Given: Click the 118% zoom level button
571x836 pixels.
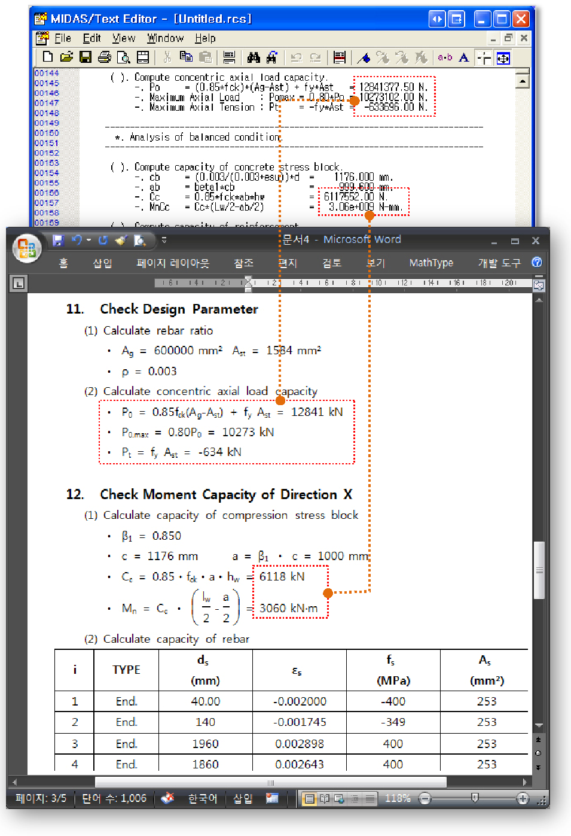Looking at the screenshot, I should (x=398, y=798).
